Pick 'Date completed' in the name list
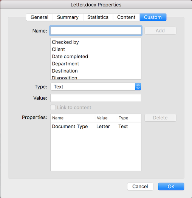 pyautogui.click(x=96, y=56)
